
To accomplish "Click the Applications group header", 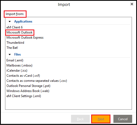I will tap(23, 21).
